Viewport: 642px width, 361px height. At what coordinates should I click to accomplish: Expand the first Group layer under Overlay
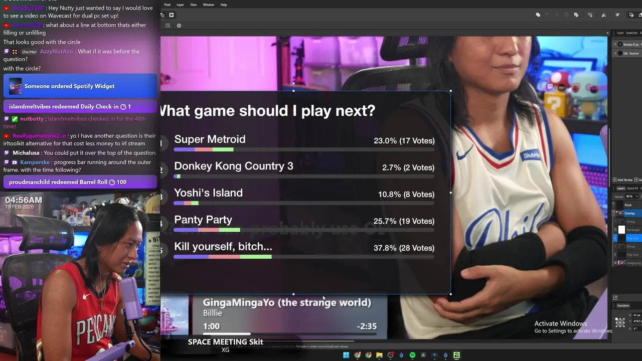[615, 221]
